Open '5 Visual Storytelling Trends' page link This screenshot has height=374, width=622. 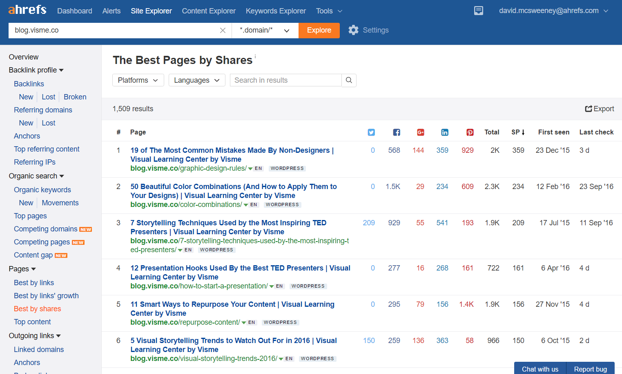pyautogui.click(x=234, y=345)
